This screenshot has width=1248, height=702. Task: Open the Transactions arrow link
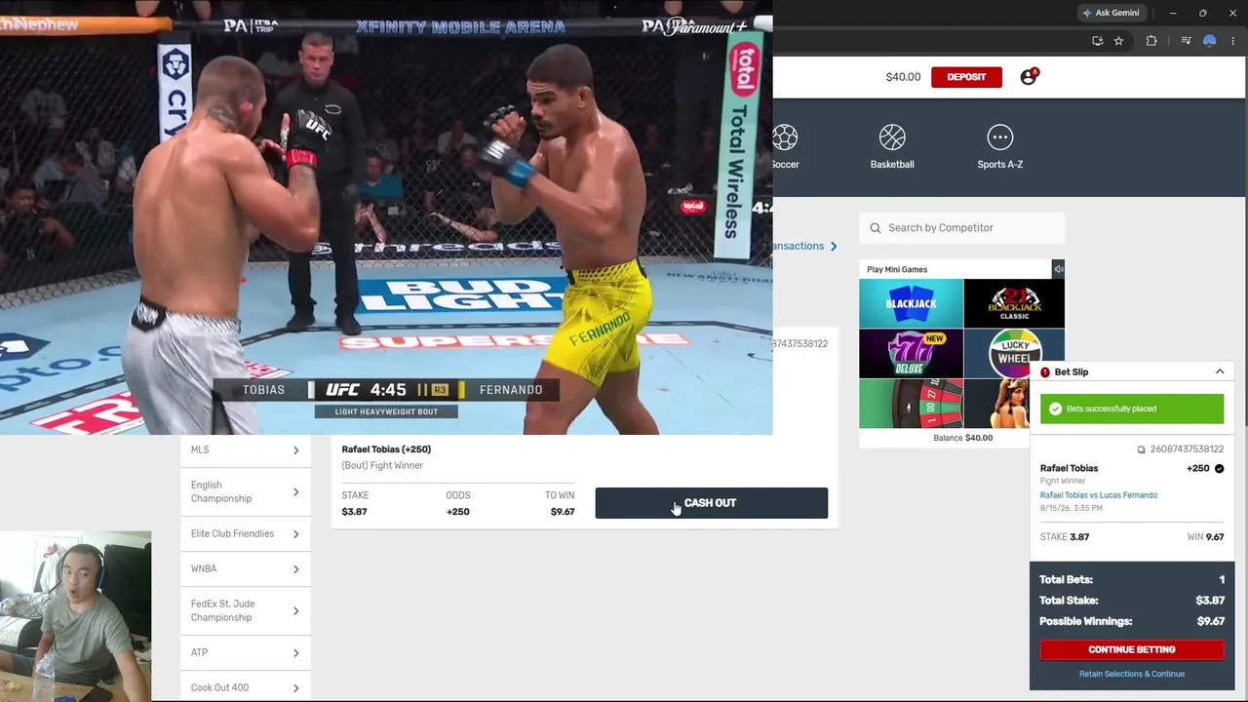click(834, 246)
